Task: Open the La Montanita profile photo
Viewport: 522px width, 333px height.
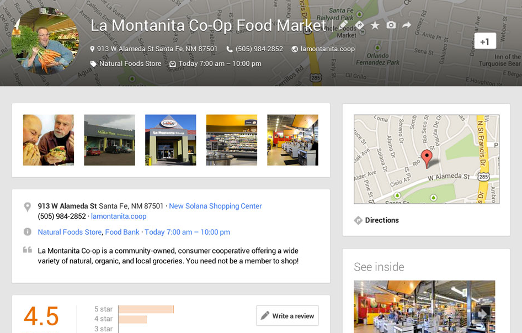Action: pos(45,41)
